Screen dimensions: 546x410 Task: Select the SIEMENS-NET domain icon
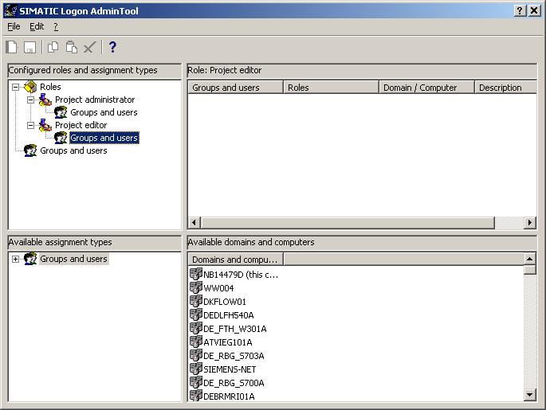point(196,369)
